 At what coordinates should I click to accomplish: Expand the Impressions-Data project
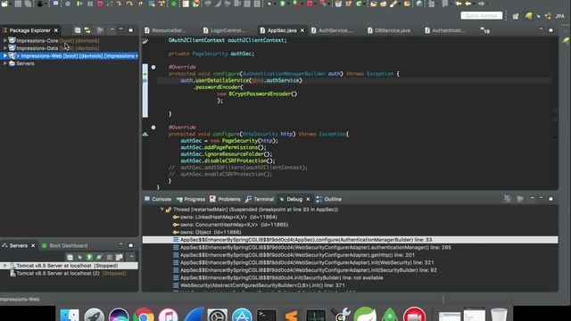(x=4, y=48)
